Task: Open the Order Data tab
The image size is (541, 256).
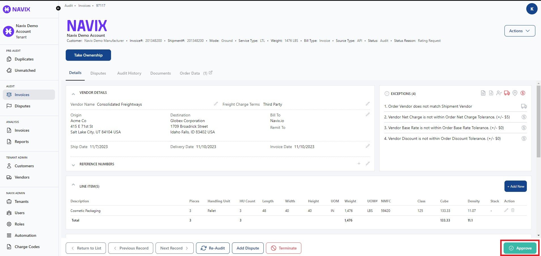Action: pos(190,73)
